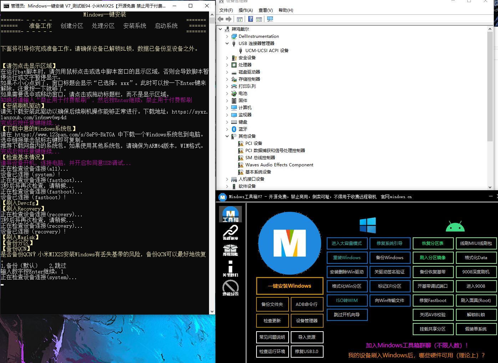Click the Windows logo above the buttons
The image size is (498, 363).
pyautogui.click(x=368, y=225)
